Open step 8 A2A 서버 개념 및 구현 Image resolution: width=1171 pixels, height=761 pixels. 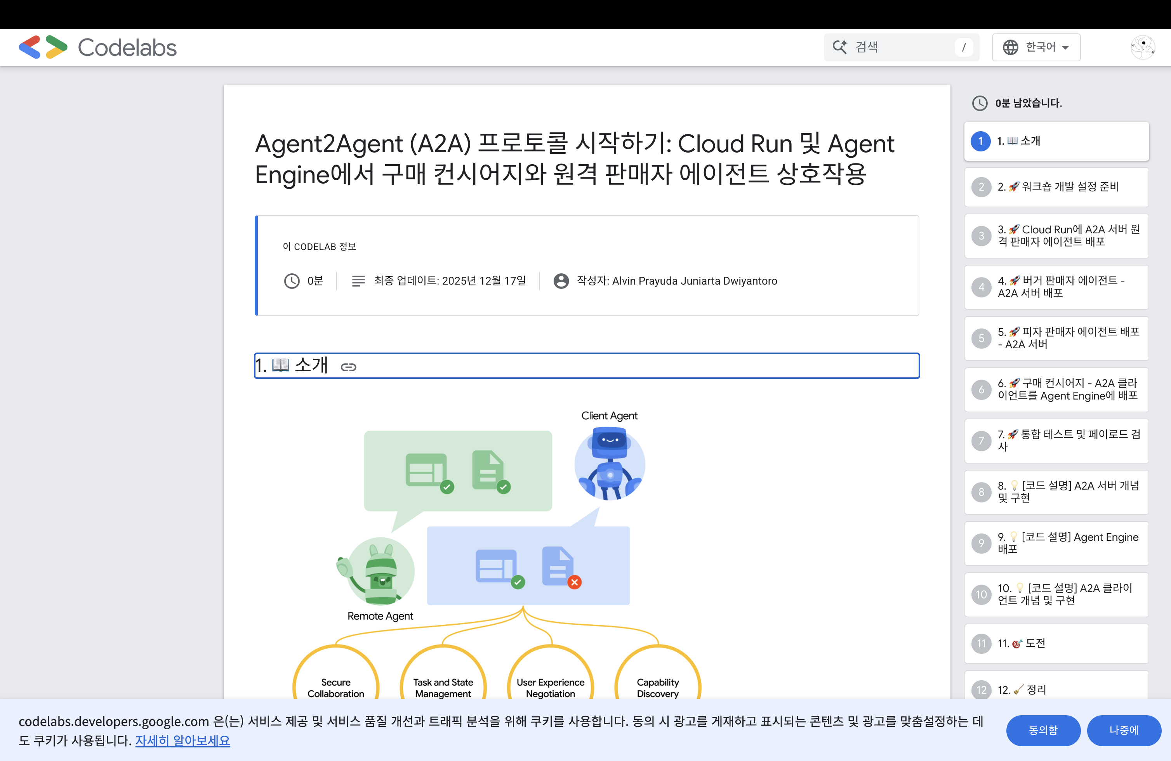1056,492
